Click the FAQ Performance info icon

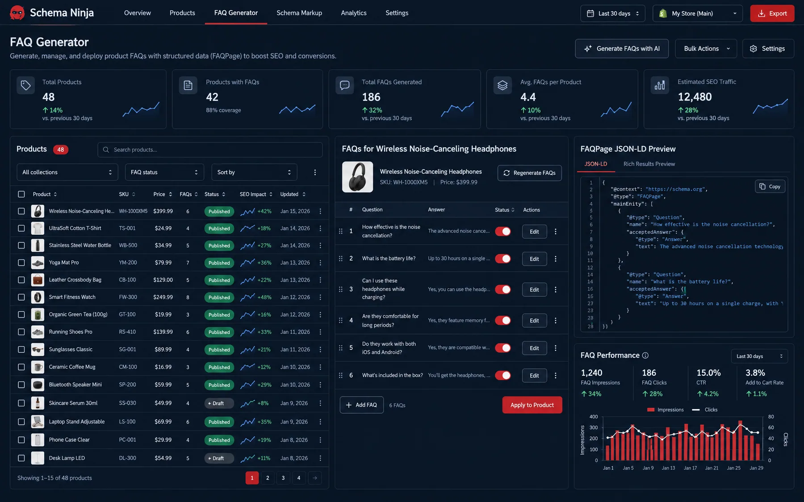645,355
